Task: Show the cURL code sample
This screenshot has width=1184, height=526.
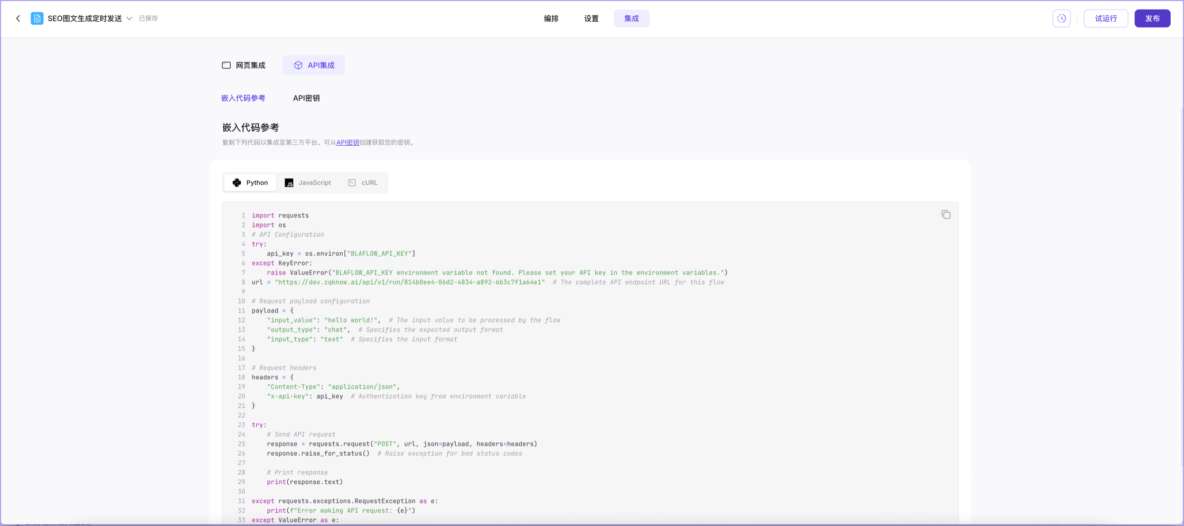Action: (363, 183)
